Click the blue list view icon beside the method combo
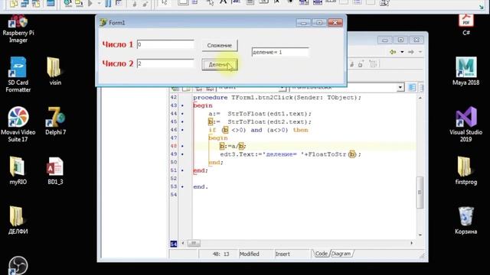 [x=412, y=88]
